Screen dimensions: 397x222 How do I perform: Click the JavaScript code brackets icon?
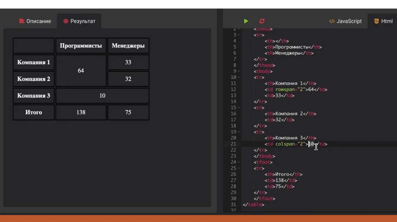pyautogui.click(x=331, y=21)
